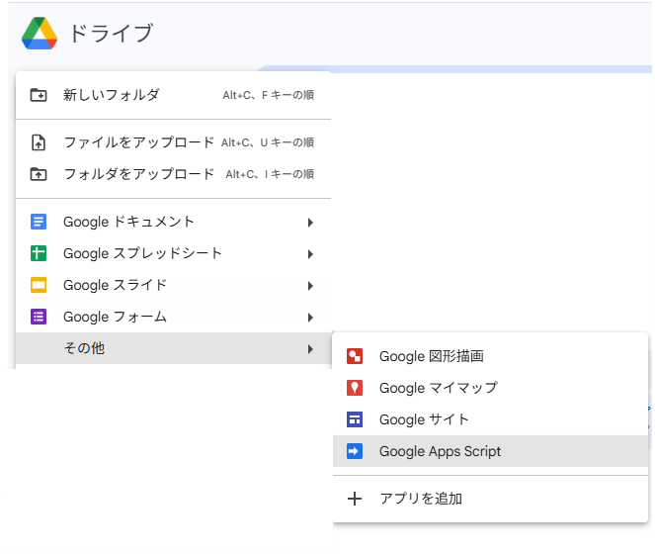The width and height of the screenshot is (655, 554).
Task: Choose アプリを追加 in submenu
Action: pyautogui.click(x=490, y=499)
